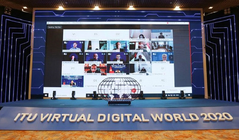Select the ES participant tile

click(x=96, y=34)
